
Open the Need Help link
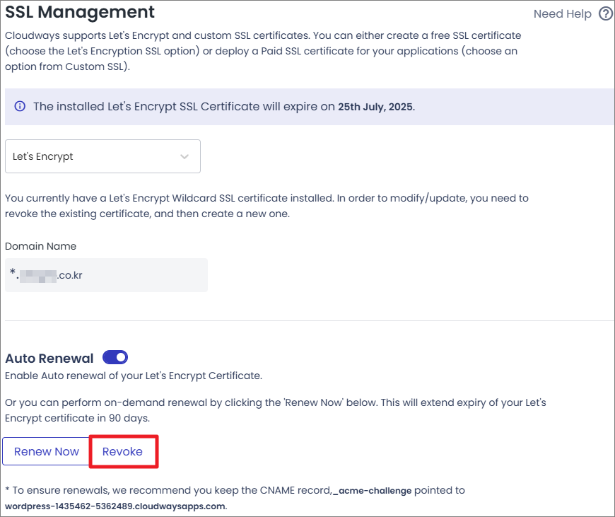click(x=562, y=13)
